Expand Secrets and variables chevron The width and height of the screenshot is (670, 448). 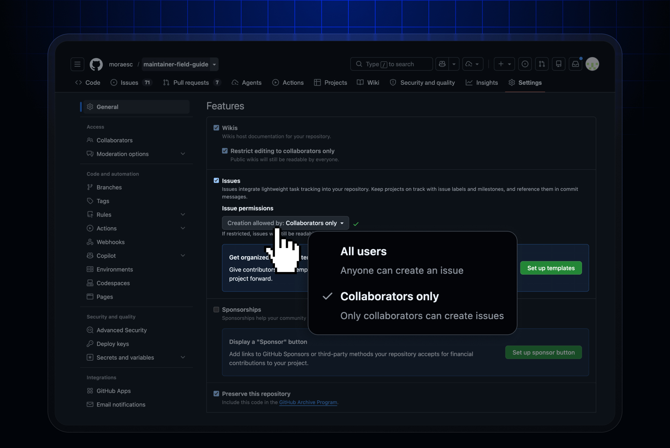(x=183, y=357)
